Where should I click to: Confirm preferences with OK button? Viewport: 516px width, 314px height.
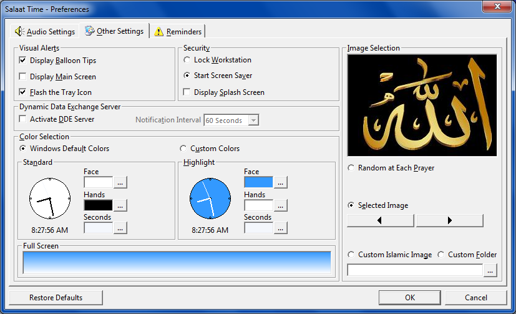click(x=410, y=298)
